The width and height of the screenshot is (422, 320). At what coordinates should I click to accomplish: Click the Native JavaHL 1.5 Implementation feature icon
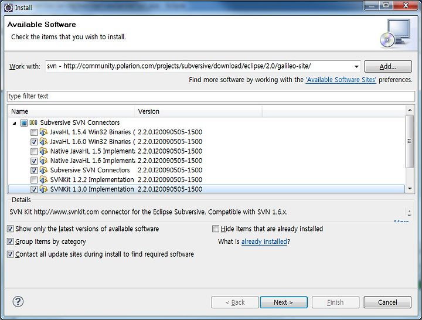[x=43, y=151]
